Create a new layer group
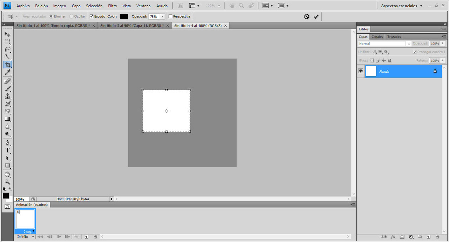The width and height of the screenshot is (449, 242). pyautogui.click(x=420, y=237)
